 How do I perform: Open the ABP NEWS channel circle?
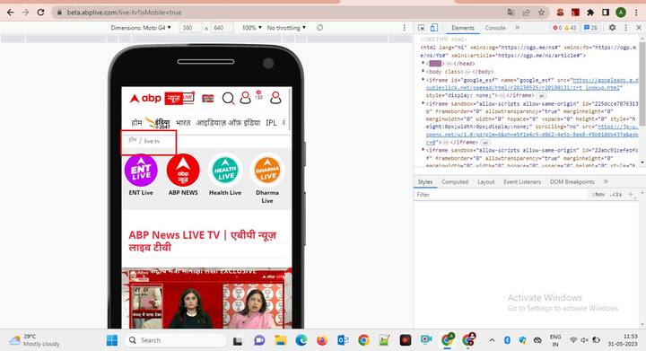183,171
